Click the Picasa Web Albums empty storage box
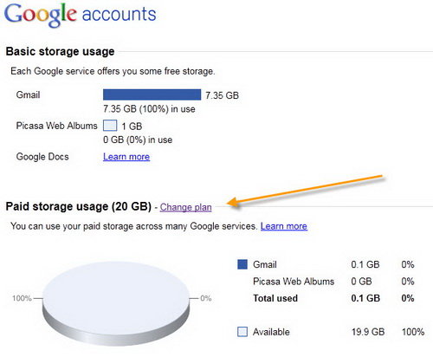This screenshot has width=433, height=357. click(x=110, y=126)
